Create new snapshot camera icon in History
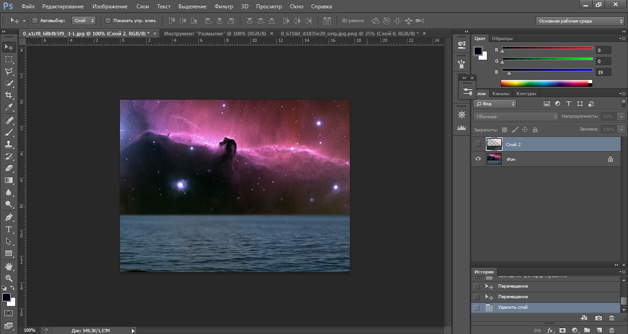 [598, 318]
